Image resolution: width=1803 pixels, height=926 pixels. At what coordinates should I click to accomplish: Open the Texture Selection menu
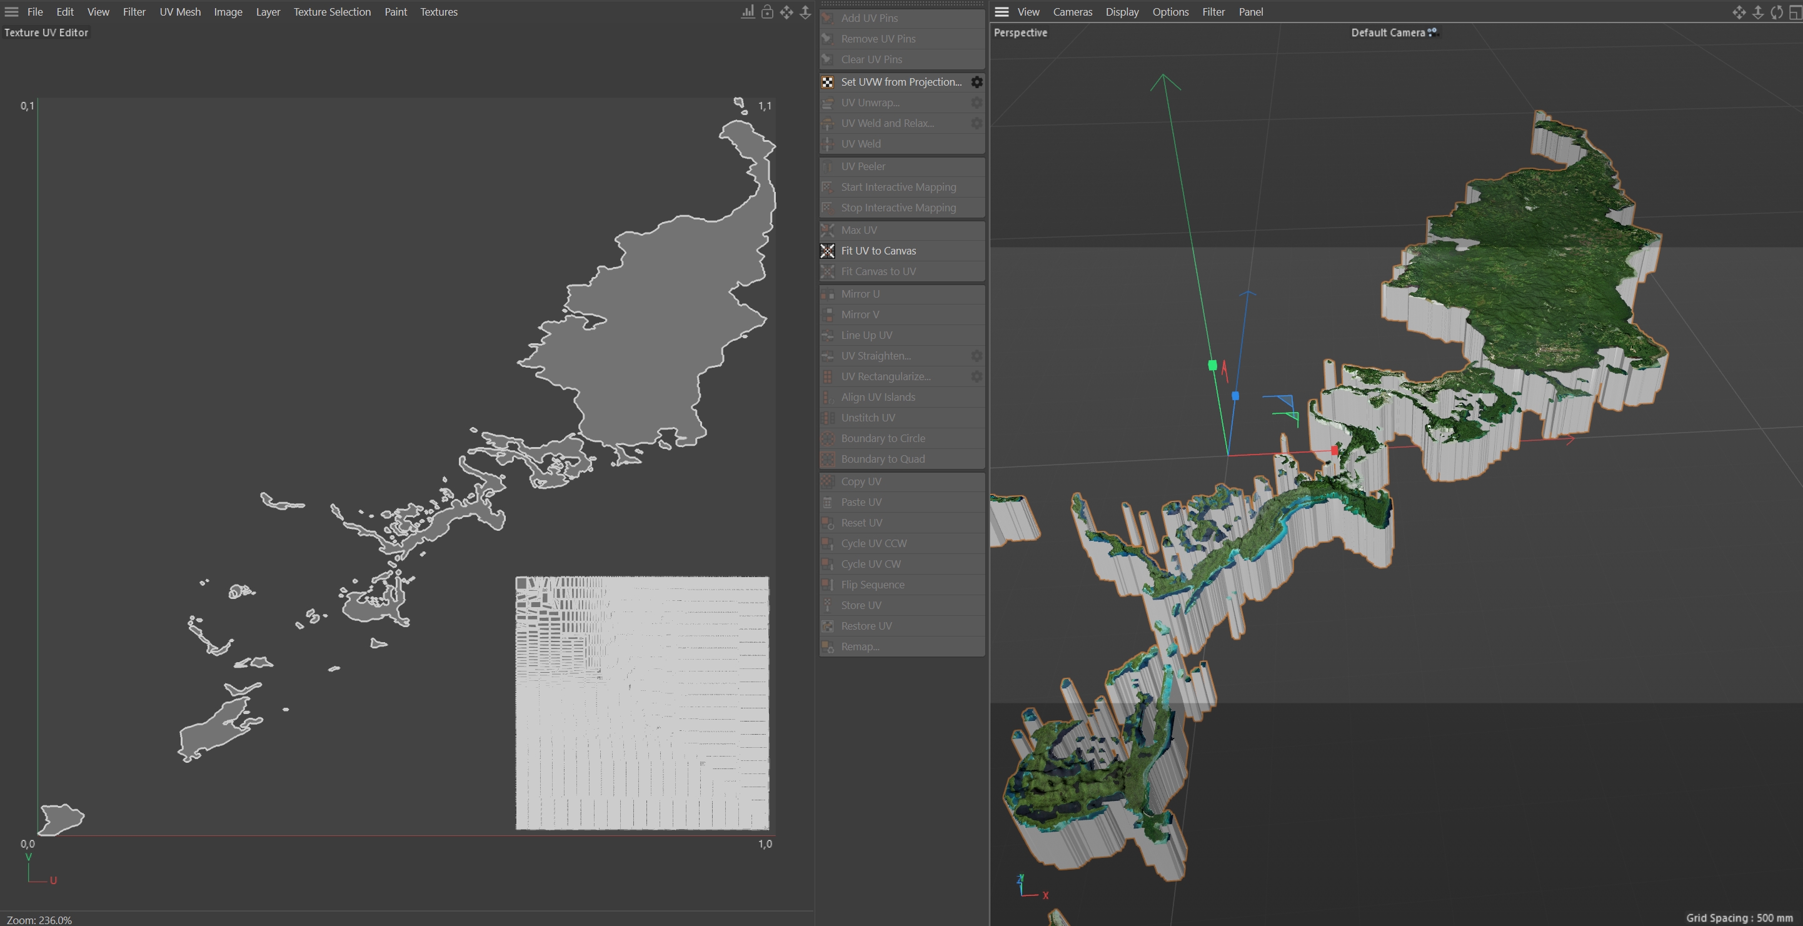tap(332, 12)
